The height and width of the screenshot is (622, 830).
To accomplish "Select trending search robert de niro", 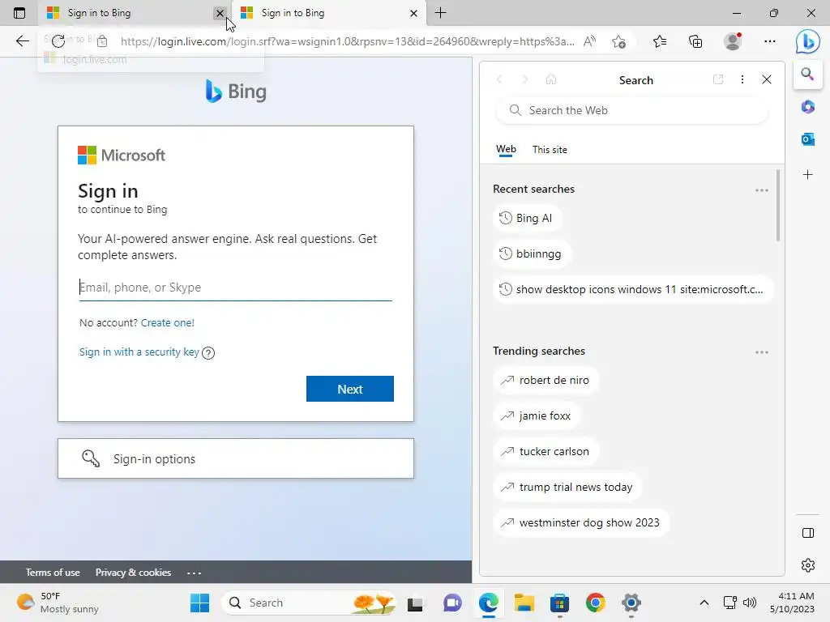I will [x=545, y=380].
